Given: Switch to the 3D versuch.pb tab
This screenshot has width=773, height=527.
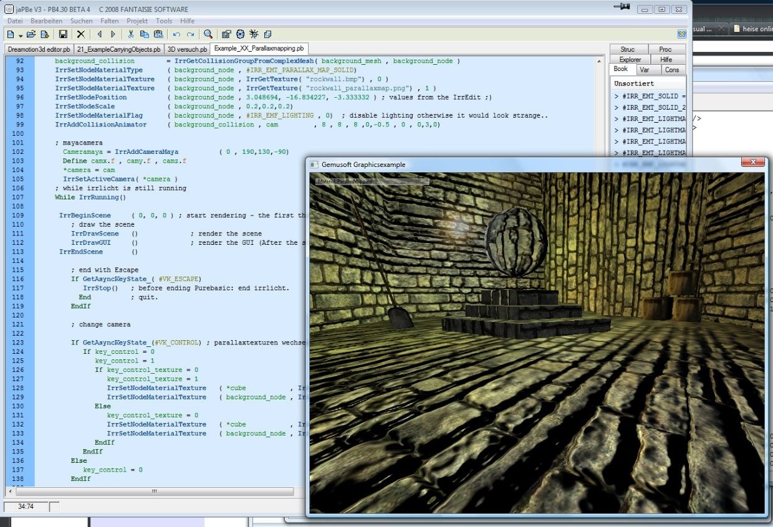Looking at the screenshot, I should click(x=186, y=49).
